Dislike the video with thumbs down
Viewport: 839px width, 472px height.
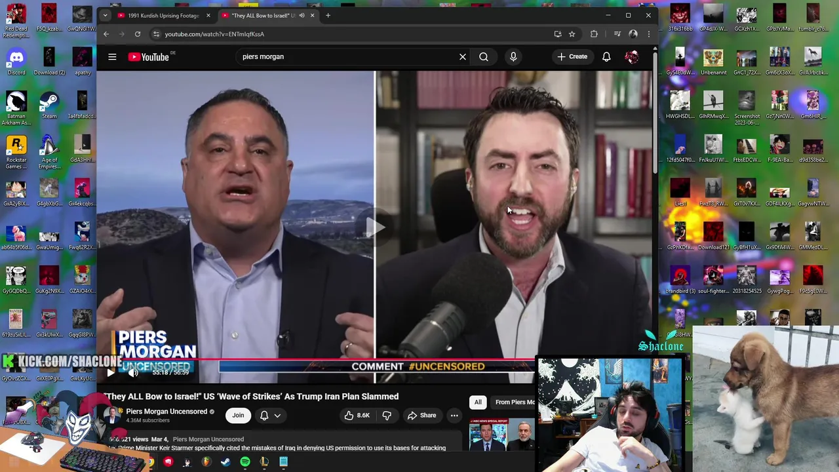click(x=387, y=415)
